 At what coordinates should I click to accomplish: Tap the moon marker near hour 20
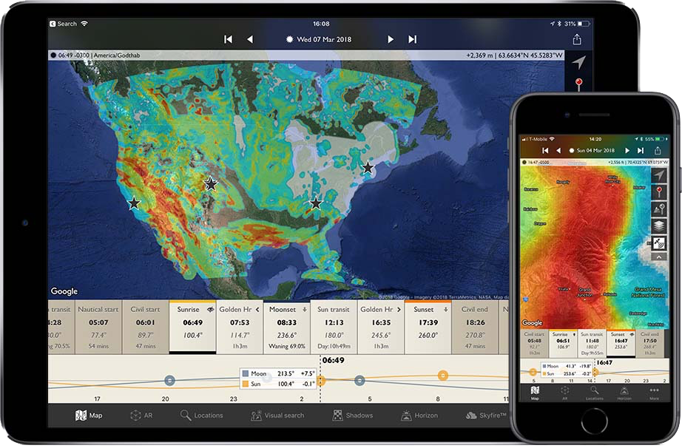click(x=169, y=381)
